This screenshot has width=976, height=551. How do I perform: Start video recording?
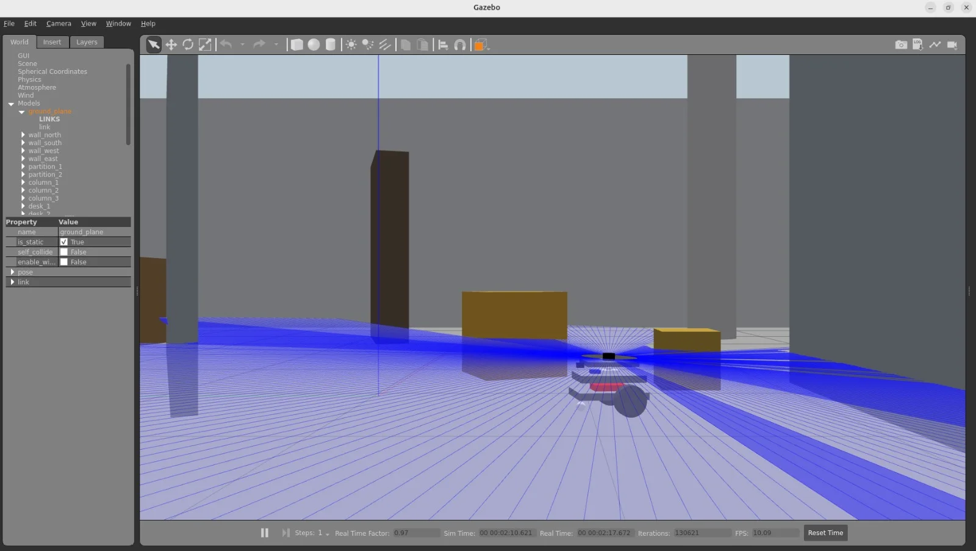(x=952, y=45)
